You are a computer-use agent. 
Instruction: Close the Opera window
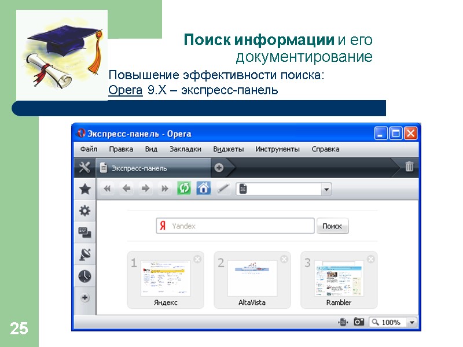[x=410, y=134]
